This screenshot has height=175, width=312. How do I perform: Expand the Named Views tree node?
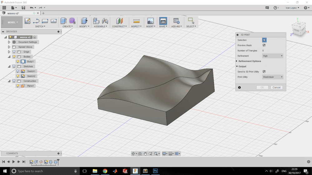(x=9, y=47)
